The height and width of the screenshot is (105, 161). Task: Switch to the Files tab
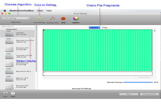pyautogui.click(x=105, y=27)
